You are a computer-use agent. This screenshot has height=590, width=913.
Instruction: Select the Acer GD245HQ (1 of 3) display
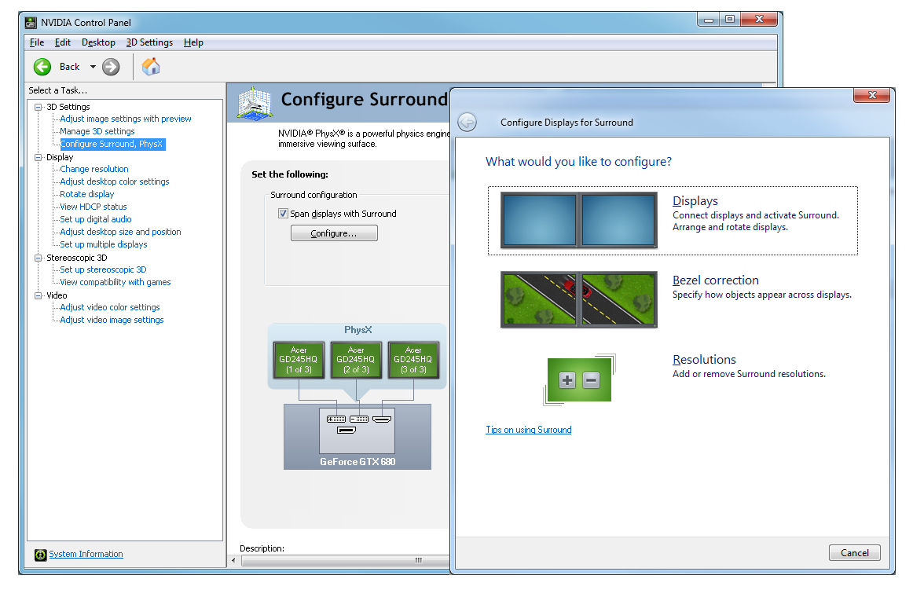pyautogui.click(x=299, y=360)
